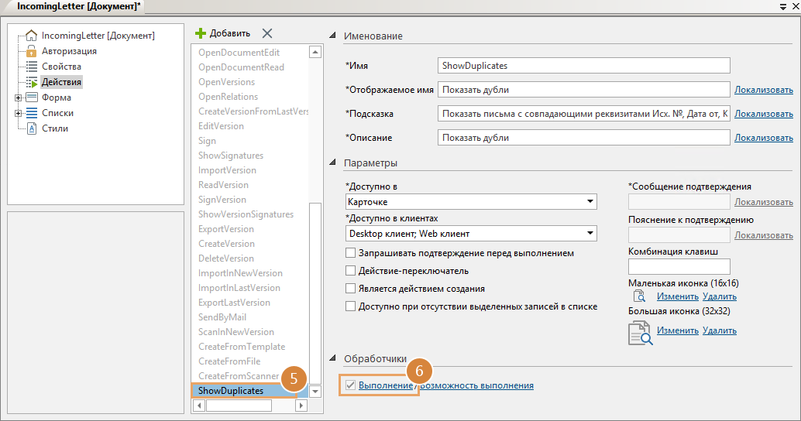Open the Доступно в dropdown

pyautogui.click(x=590, y=202)
